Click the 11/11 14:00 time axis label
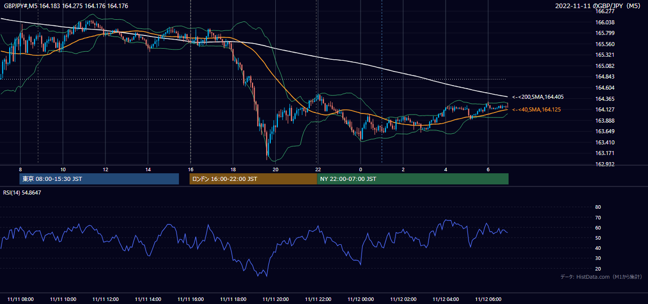Viewport: 648px width, 304px height. point(148,299)
